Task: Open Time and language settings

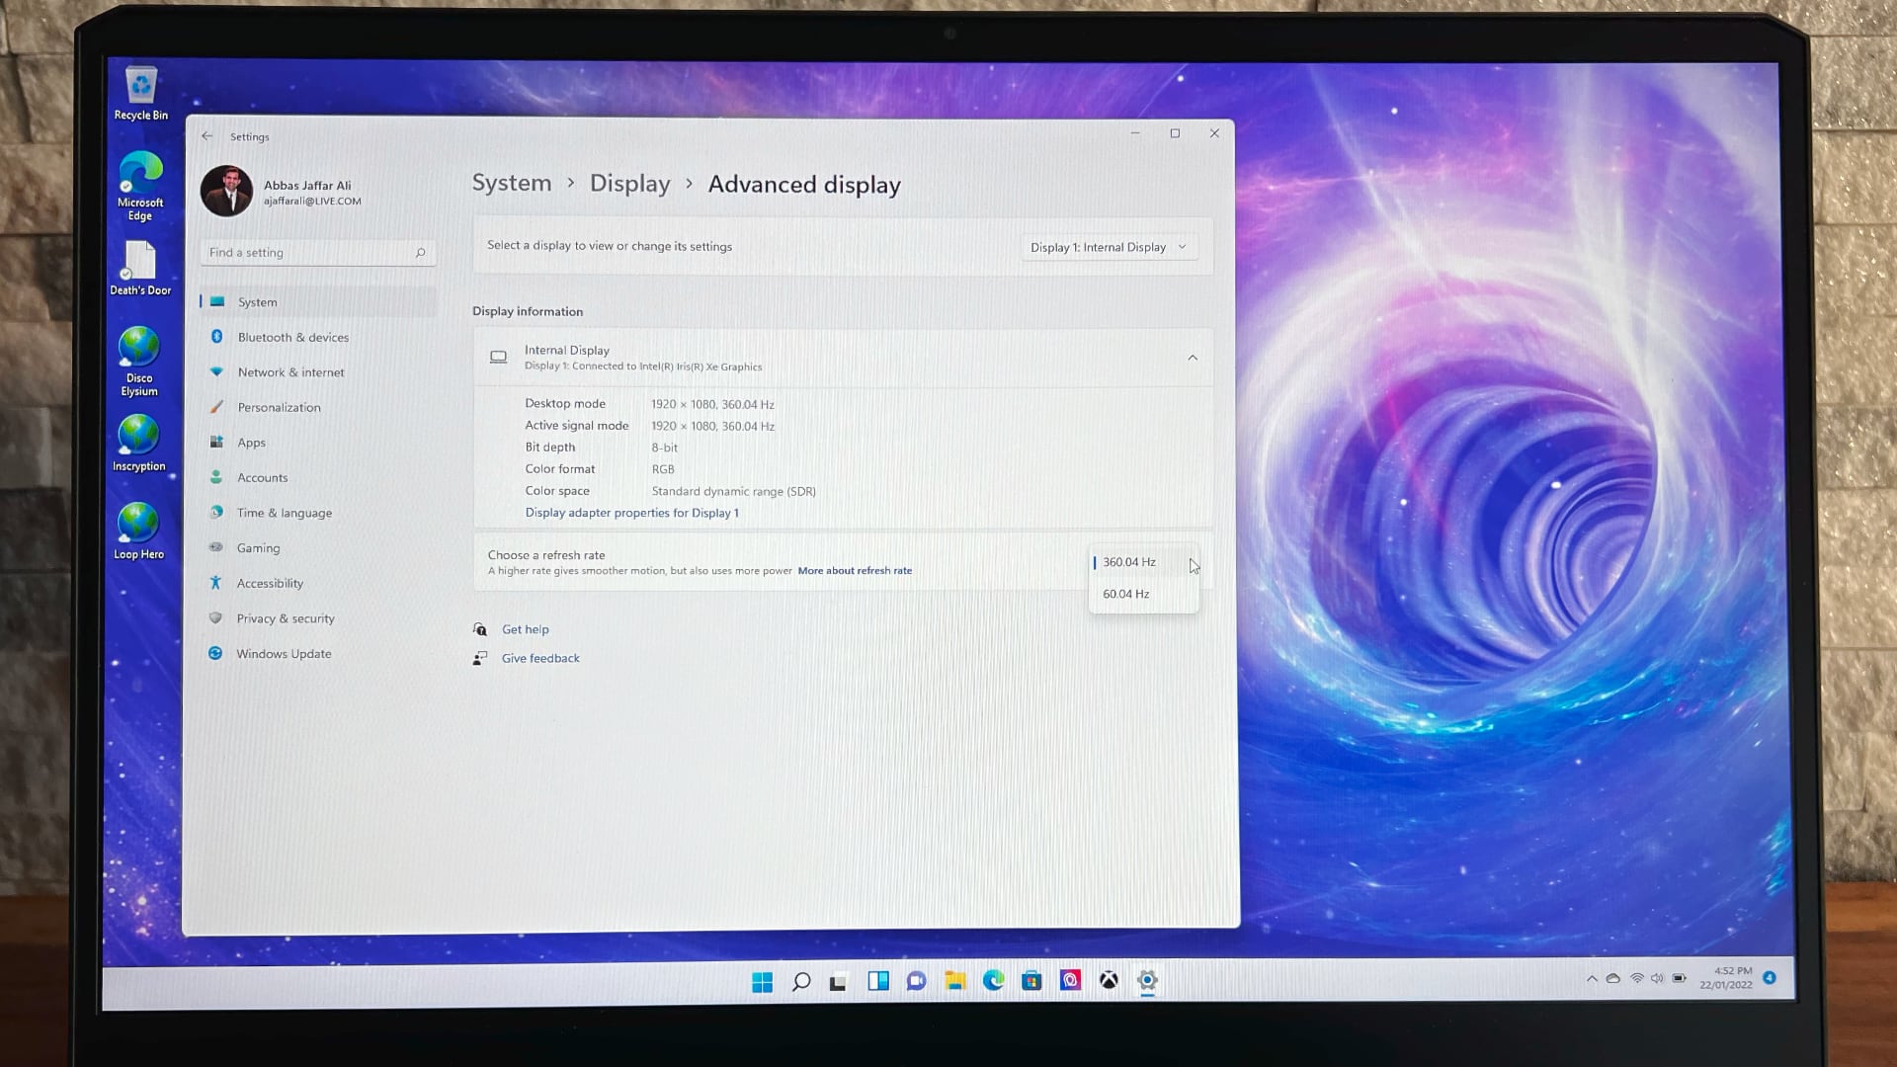Action: (284, 512)
